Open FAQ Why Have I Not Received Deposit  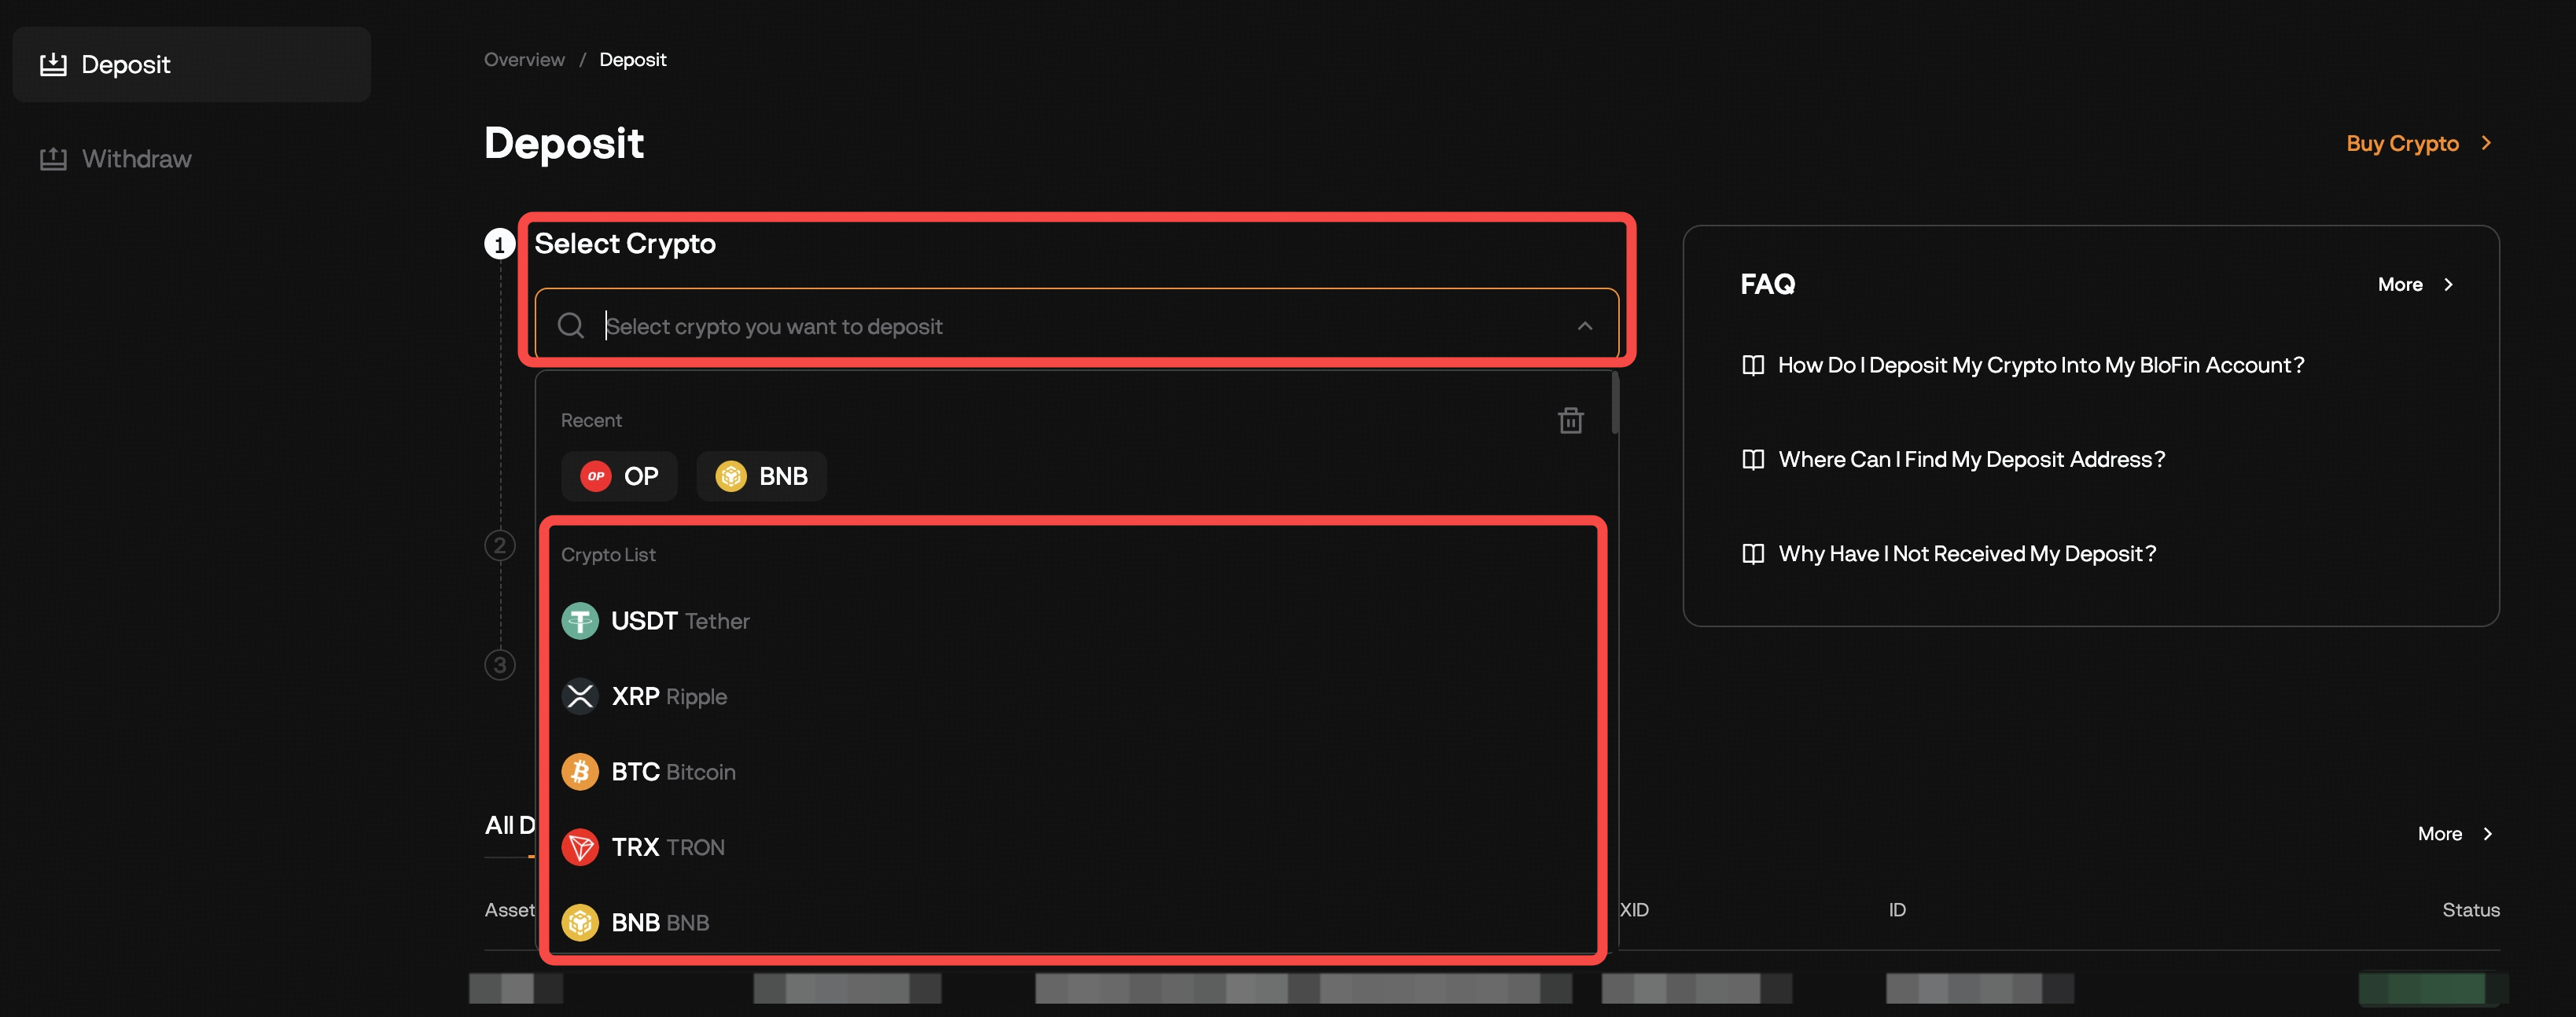(1966, 554)
